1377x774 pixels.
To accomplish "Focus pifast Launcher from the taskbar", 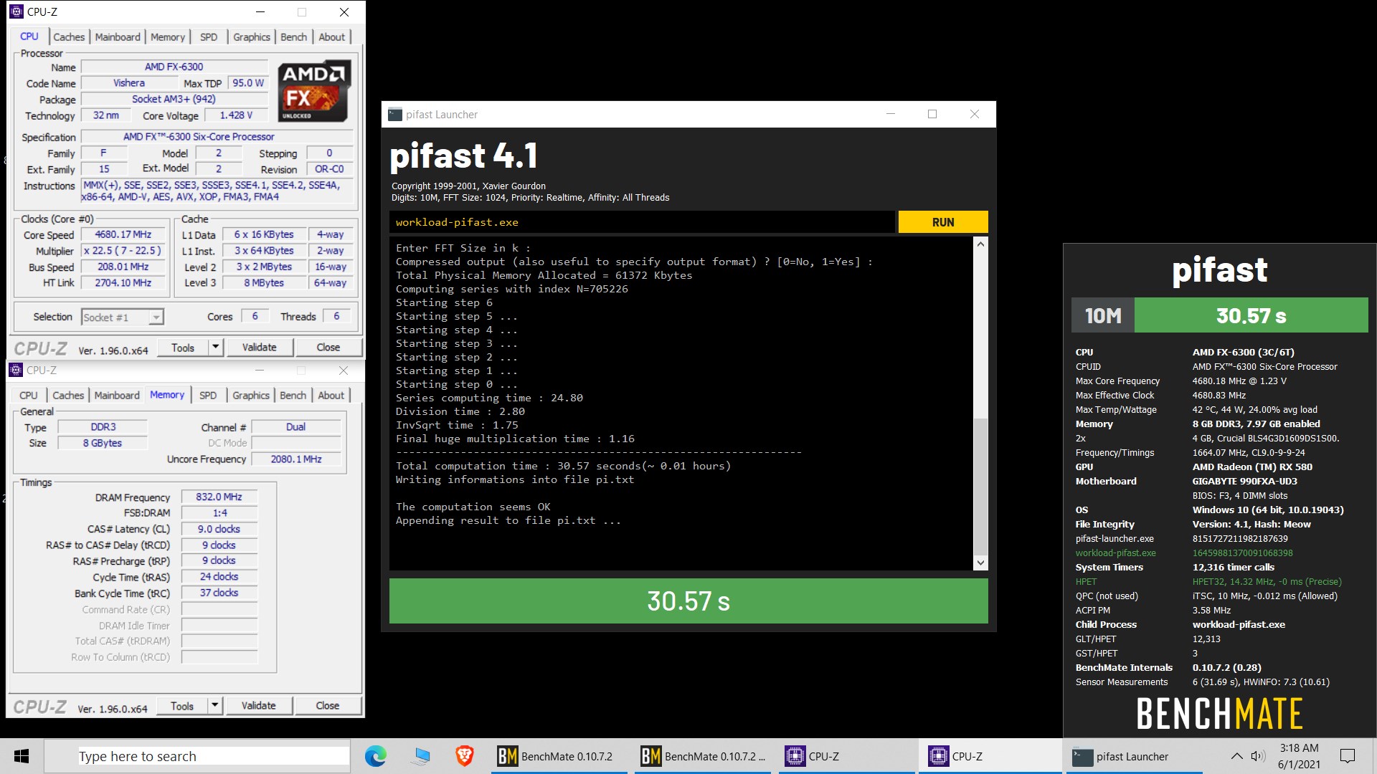I will (x=1133, y=756).
